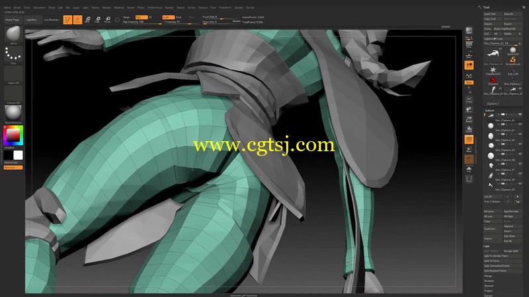Viewport: 529px width, 297px height.
Task: Open the Document menu
Action: pos(39,7)
